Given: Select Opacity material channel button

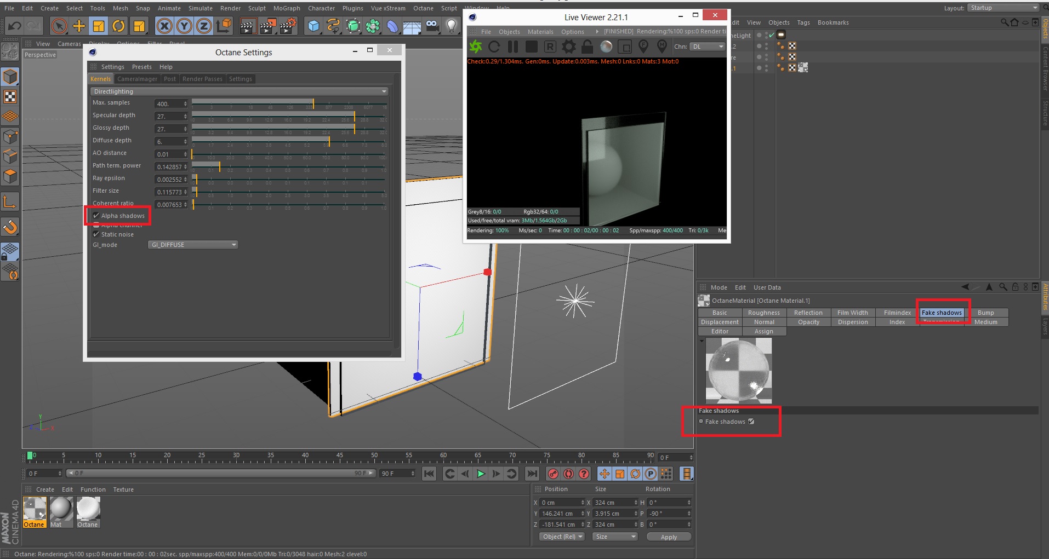Looking at the screenshot, I should tap(808, 322).
